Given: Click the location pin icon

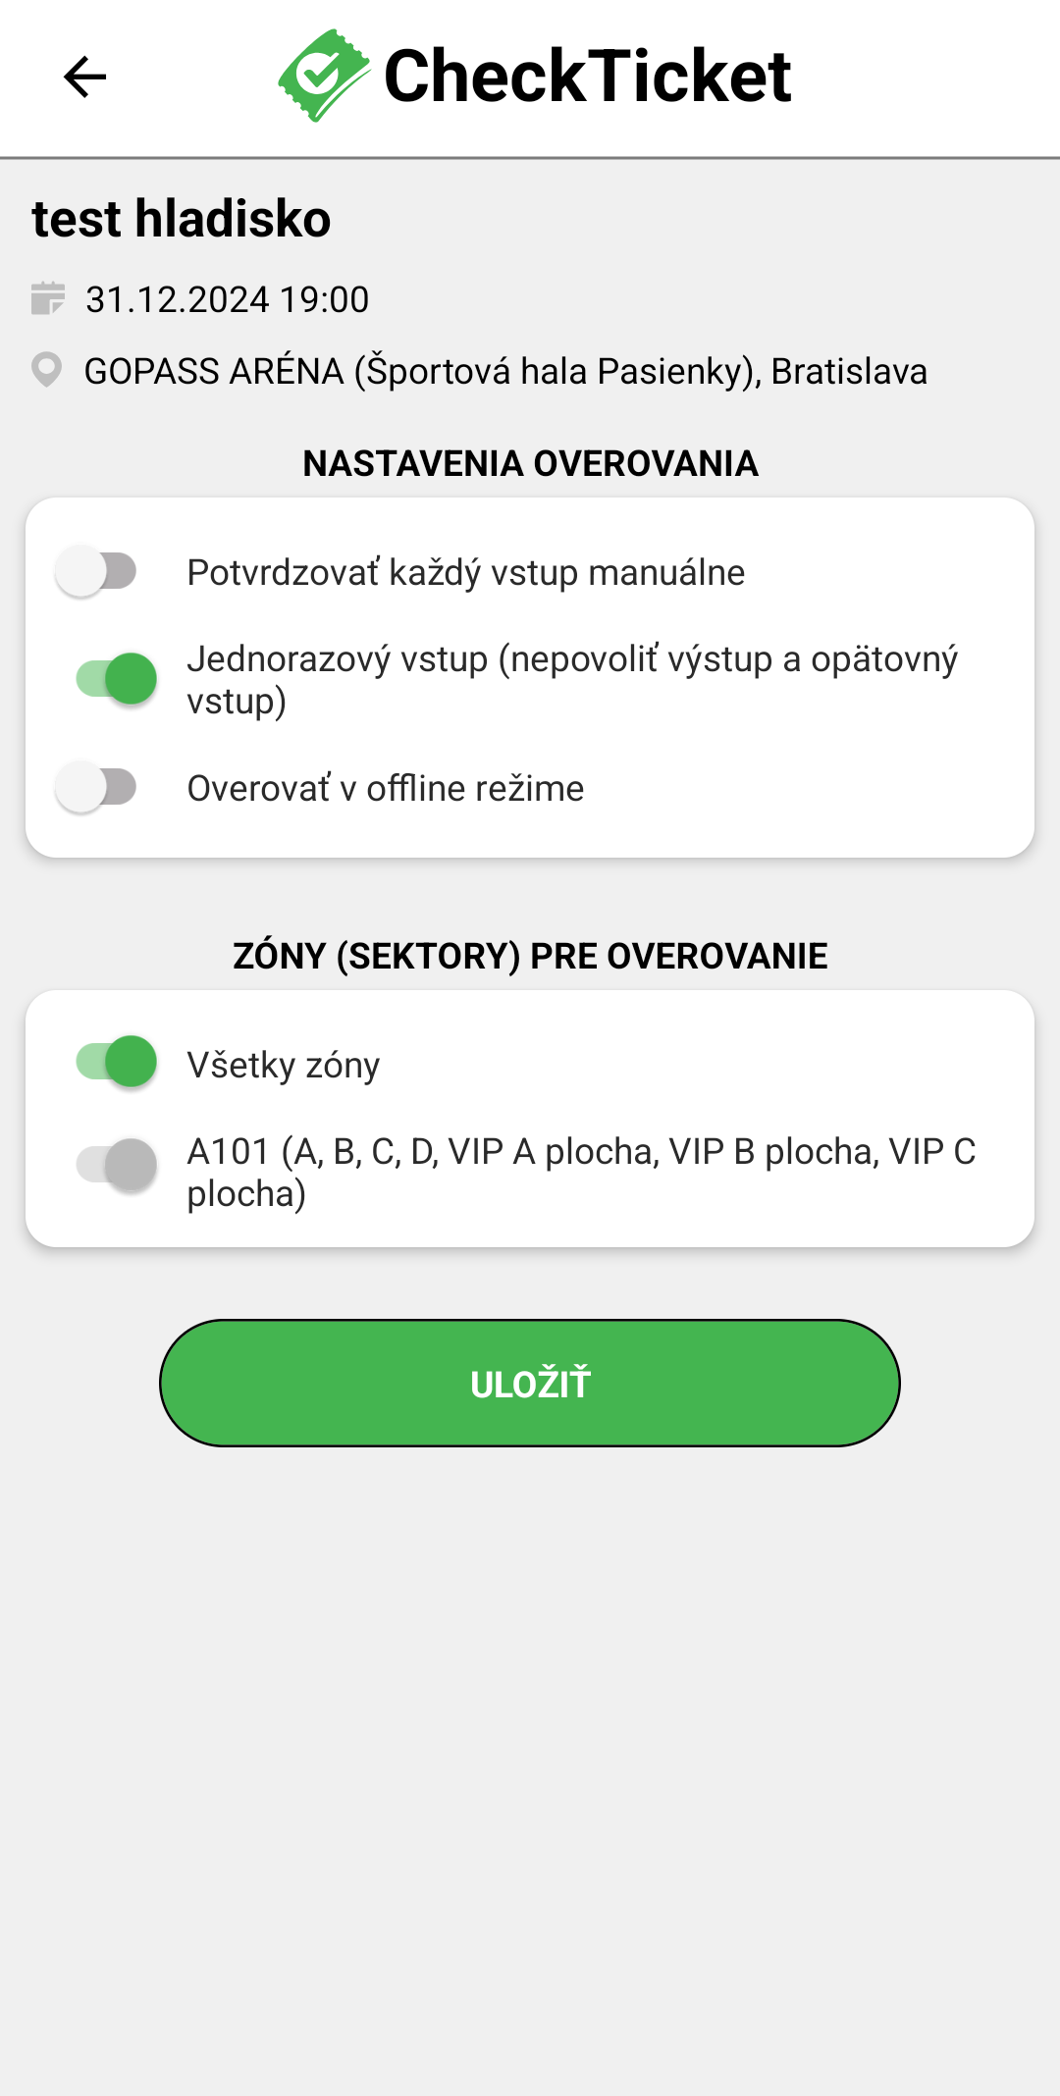Looking at the screenshot, I should [x=46, y=370].
